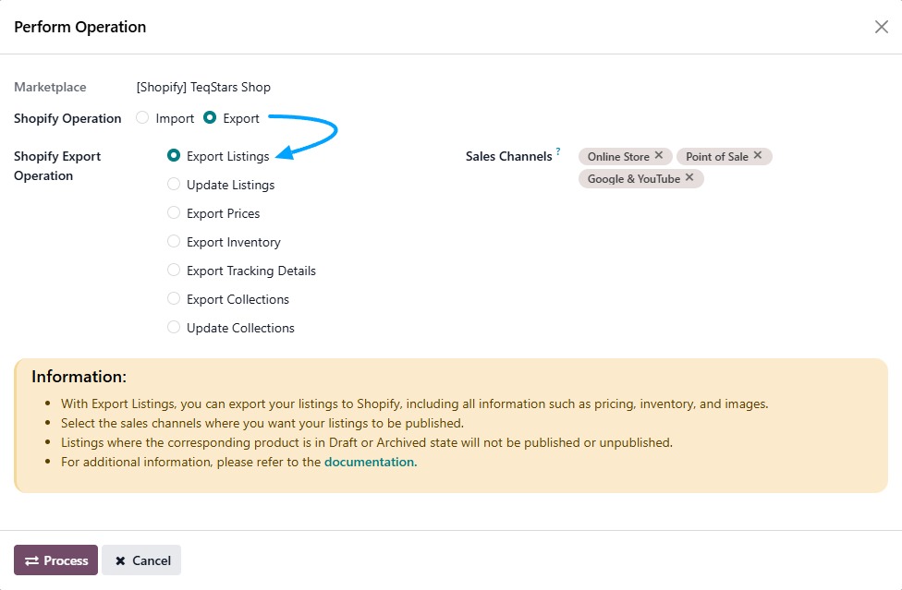Select the Import radio option
The height and width of the screenshot is (590, 902).
coord(142,118)
